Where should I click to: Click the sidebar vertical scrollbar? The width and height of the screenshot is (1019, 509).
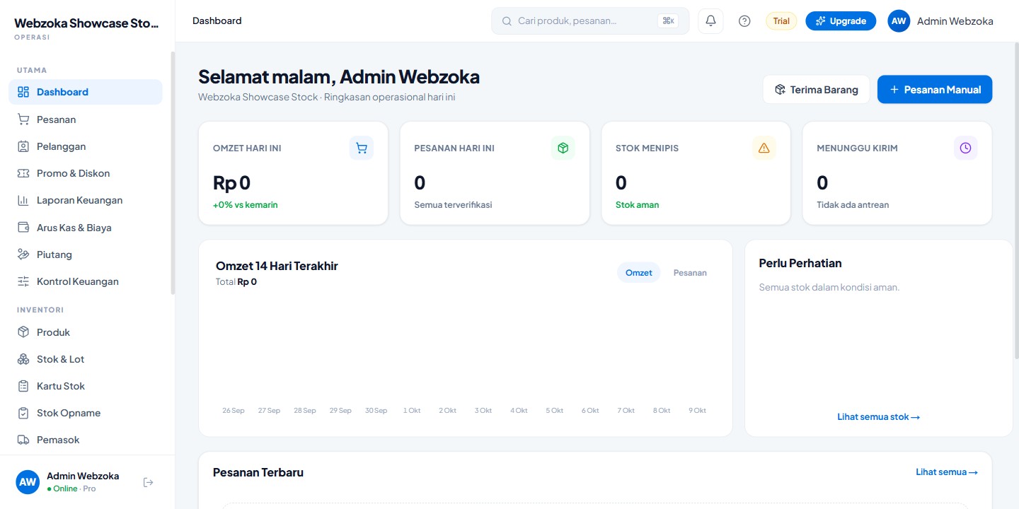pyautogui.click(x=173, y=172)
